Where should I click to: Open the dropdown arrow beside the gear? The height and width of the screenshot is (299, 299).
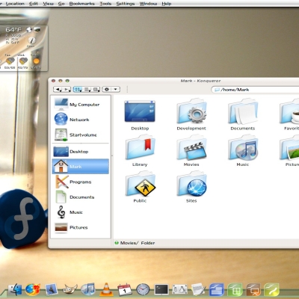(x=116, y=89)
